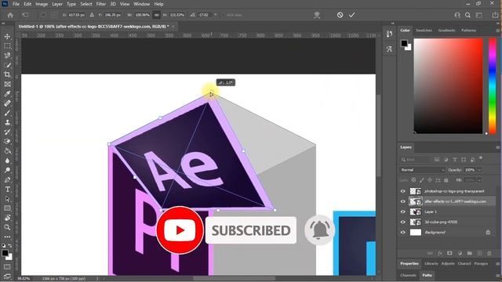Click the X position input field
Image resolution: width=502 pixels, height=282 pixels.
(x=77, y=15)
